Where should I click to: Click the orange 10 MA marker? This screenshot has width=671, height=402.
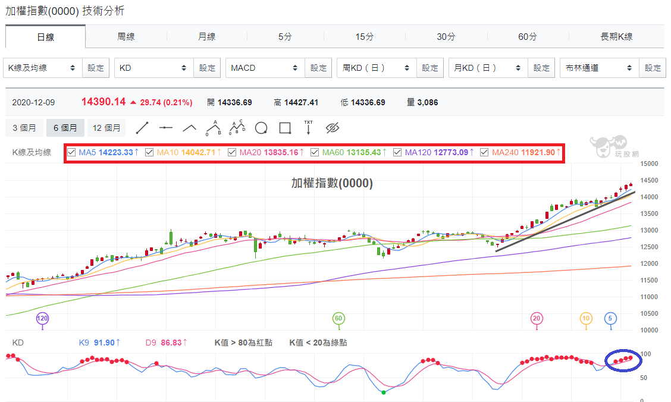[x=587, y=318]
